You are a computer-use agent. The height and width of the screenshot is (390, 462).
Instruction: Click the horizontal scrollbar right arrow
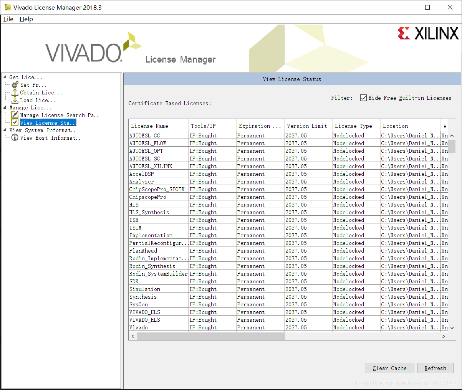(444, 336)
